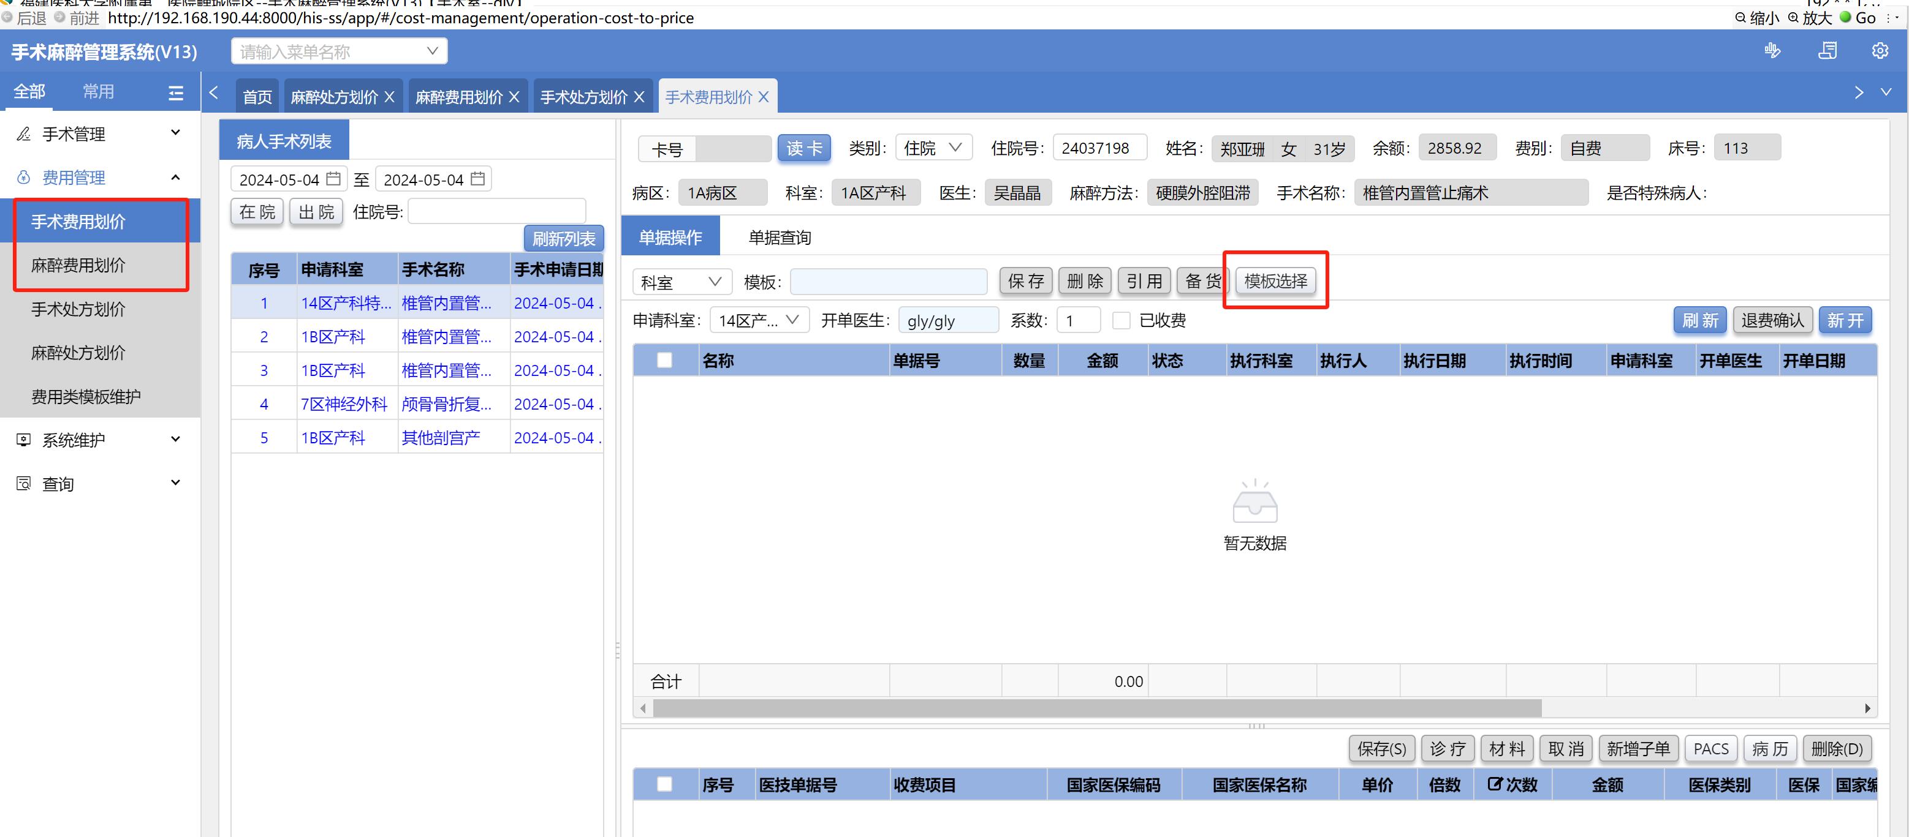
Task: Switch to the 单据查询 tab
Action: (779, 238)
